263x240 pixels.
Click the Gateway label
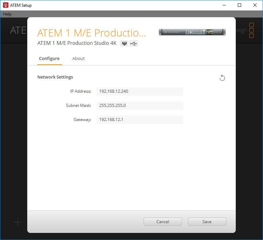(82, 120)
